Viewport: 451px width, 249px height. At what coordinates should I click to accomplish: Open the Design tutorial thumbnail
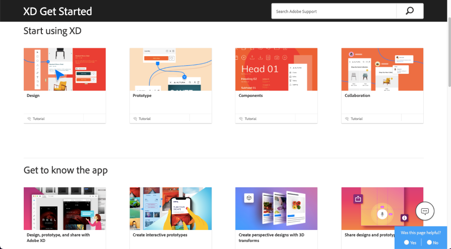click(65, 69)
